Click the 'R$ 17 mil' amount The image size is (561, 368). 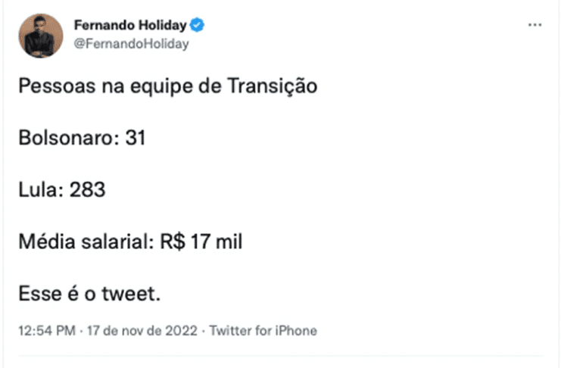201,242
